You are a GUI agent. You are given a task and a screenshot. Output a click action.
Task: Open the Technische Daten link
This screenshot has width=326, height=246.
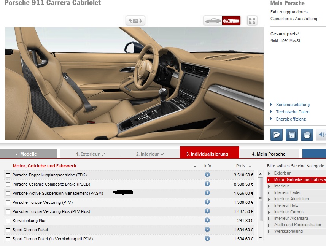[x=293, y=112]
